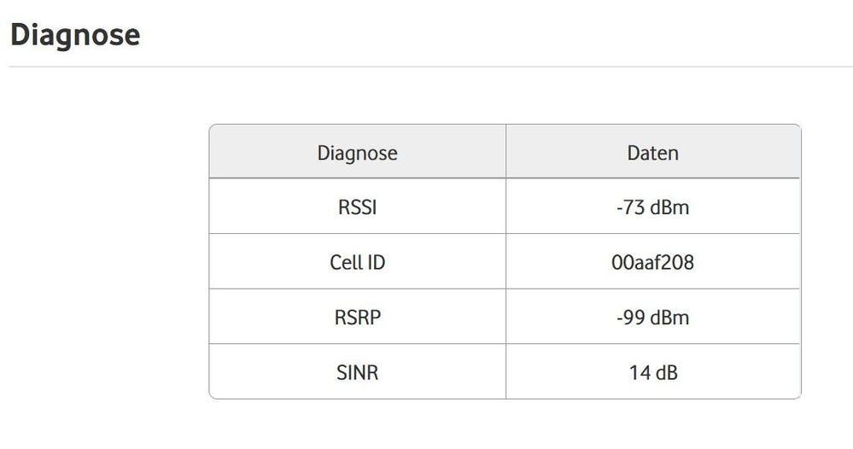Select the 00aaf208 cell identifier value
The height and width of the screenshot is (449, 853).
point(653,263)
